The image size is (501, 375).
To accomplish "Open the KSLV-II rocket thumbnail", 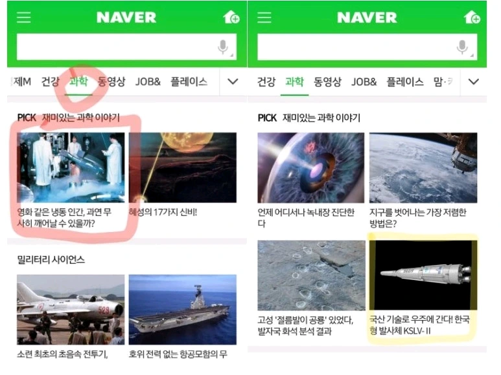I will (x=423, y=275).
